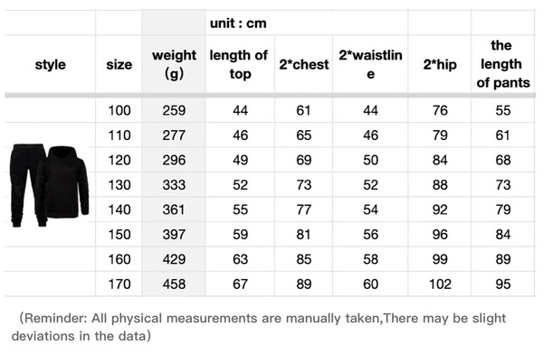The height and width of the screenshot is (354, 543).
Task: Click the Reminder note text
Action: (x=259, y=327)
